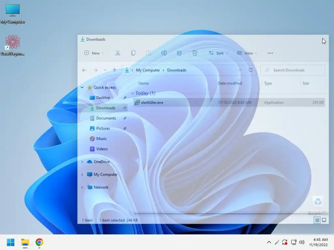Click the sync update tray icon
Image resolution: width=334 pixels, height=250 pixels.
pos(284,242)
